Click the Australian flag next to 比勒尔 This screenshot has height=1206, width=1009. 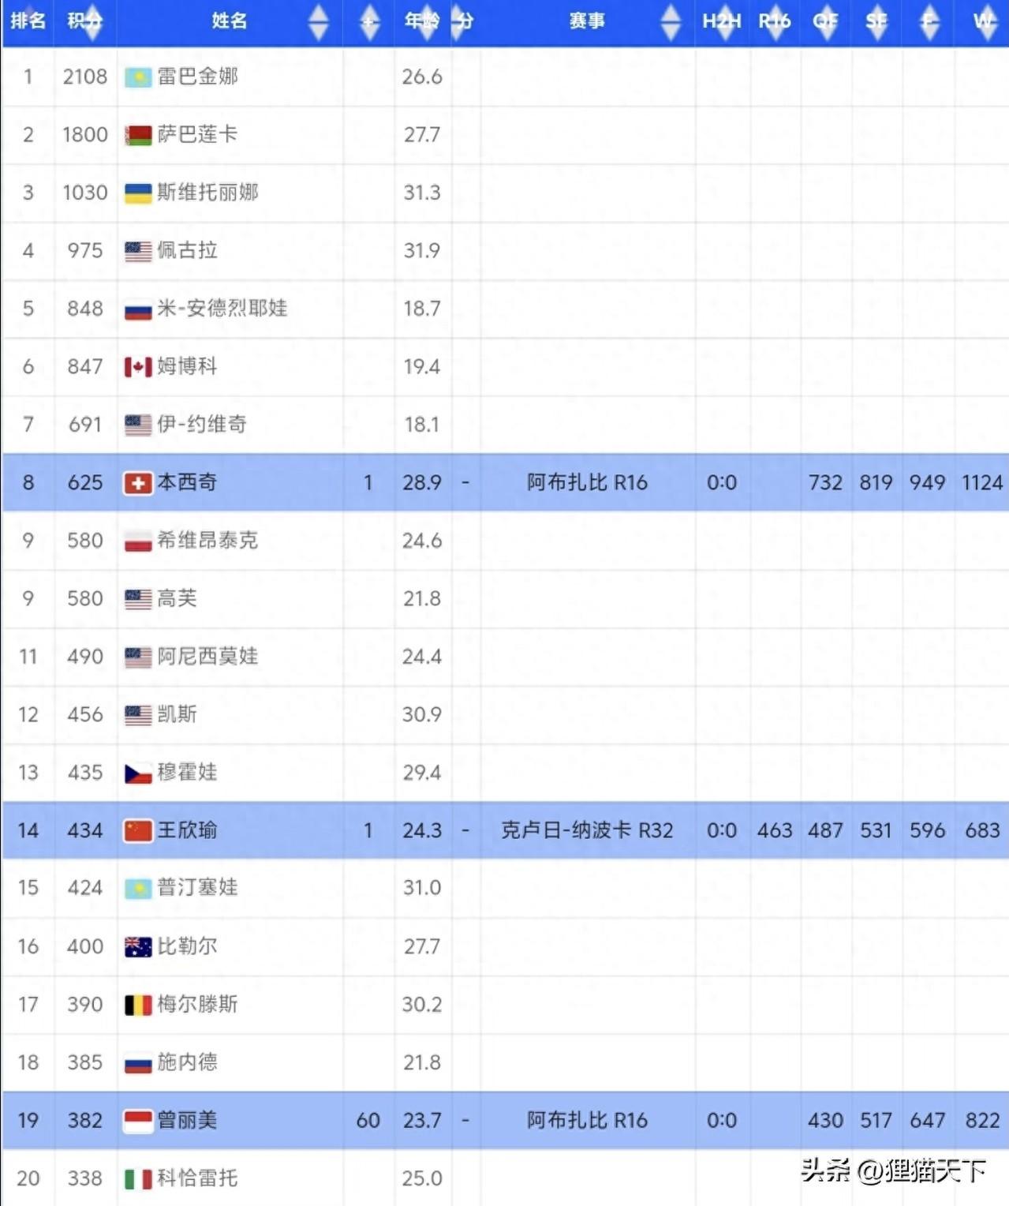point(138,946)
